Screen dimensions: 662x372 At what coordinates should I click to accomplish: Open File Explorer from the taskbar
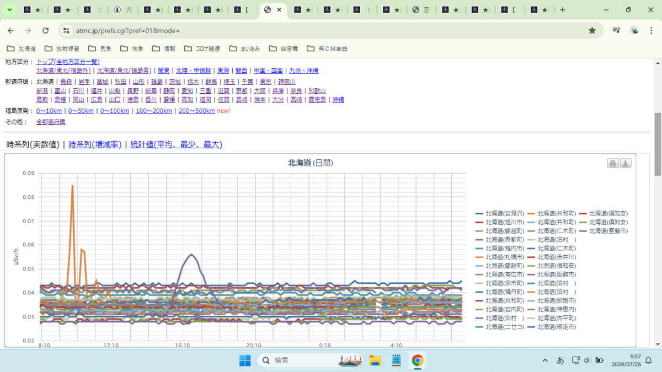pos(375,360)
